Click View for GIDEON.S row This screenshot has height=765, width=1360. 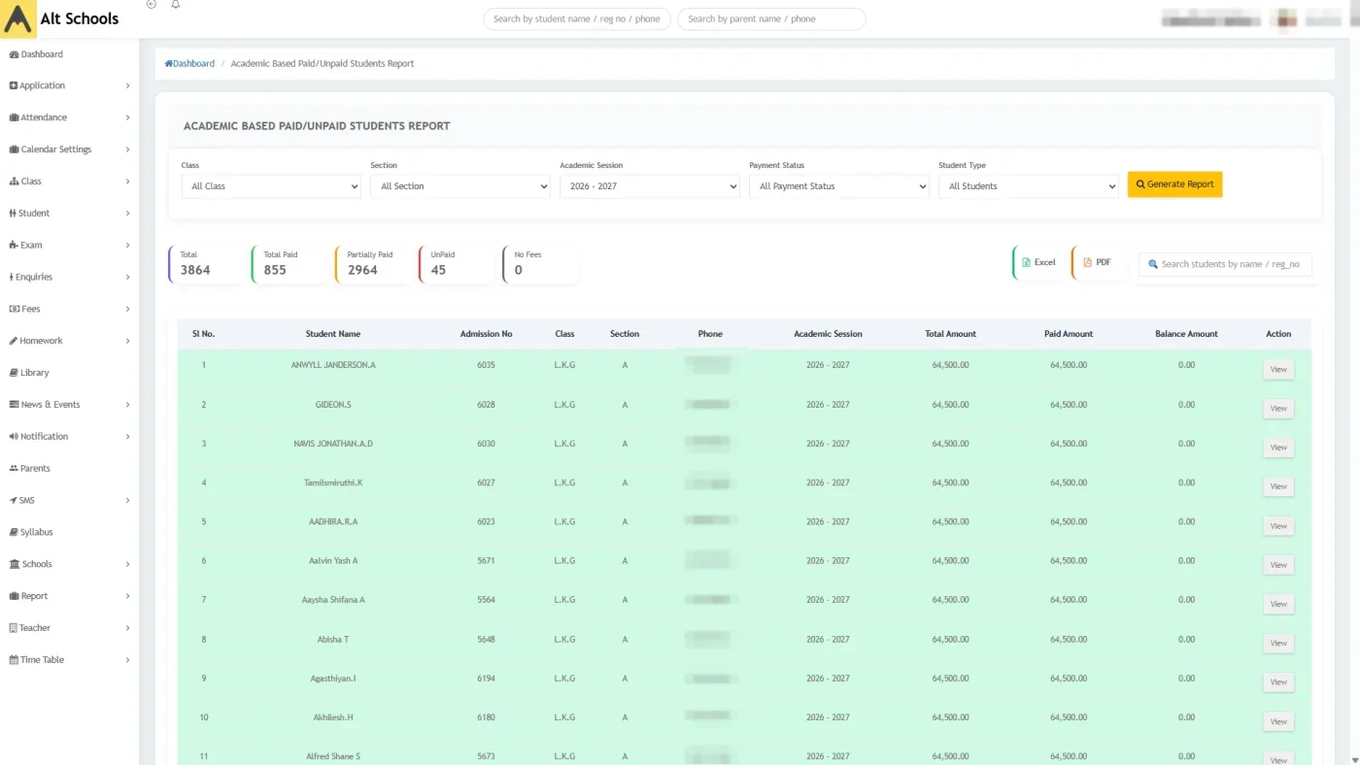click(1278, 409)
